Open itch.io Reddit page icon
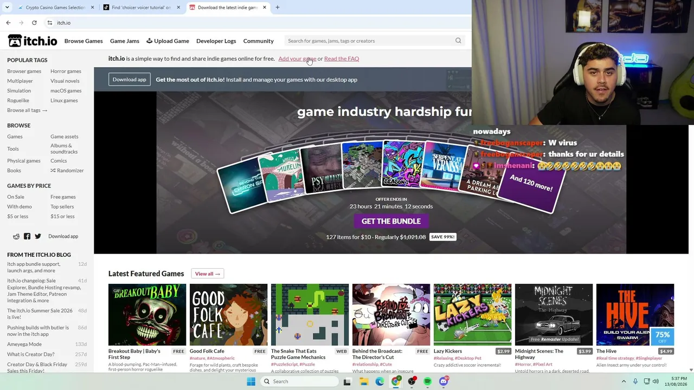 tap(16, 236)
